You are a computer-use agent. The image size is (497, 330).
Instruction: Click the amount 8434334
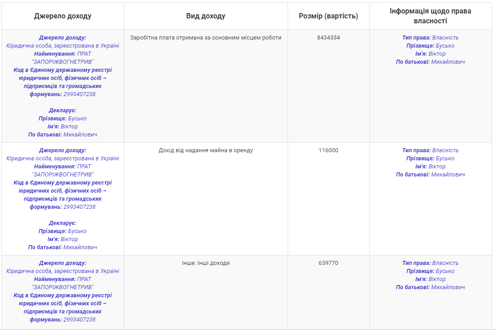(328, 38)
